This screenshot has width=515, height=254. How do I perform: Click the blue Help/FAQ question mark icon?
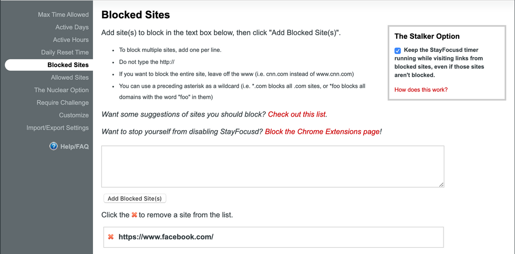click(x=54, y=146)
